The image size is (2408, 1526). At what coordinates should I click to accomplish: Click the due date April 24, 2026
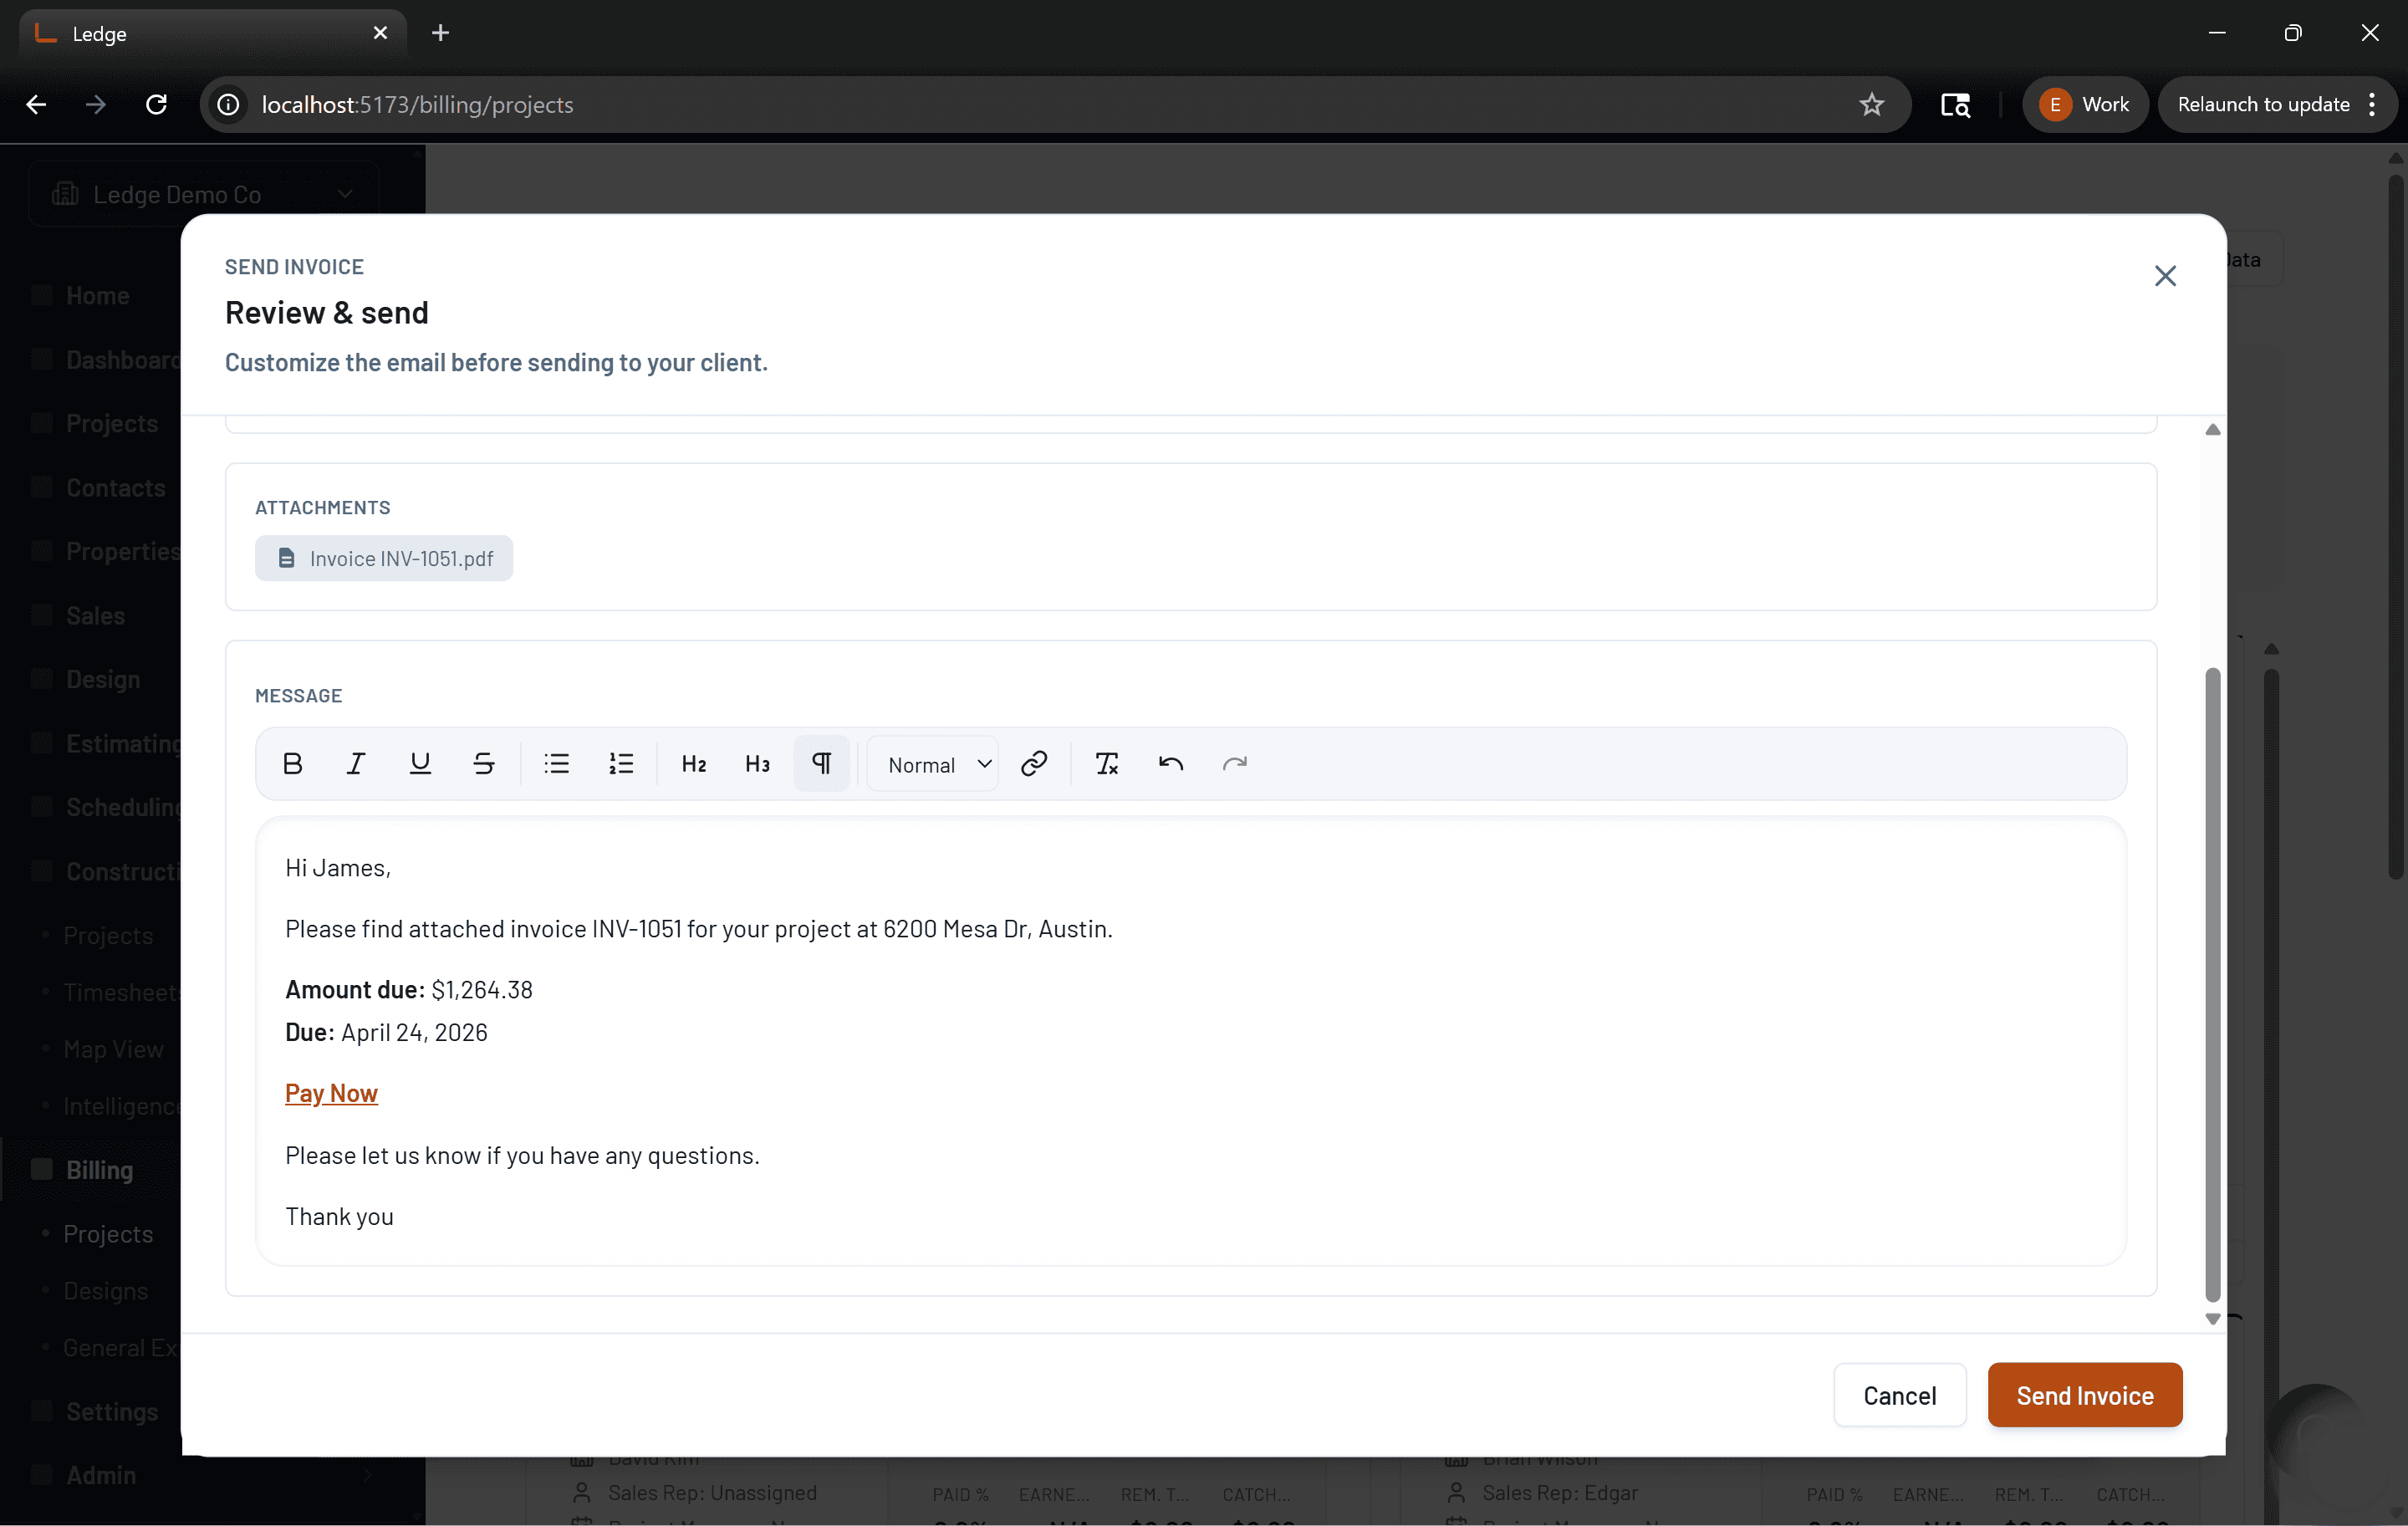pos(414,1033)
